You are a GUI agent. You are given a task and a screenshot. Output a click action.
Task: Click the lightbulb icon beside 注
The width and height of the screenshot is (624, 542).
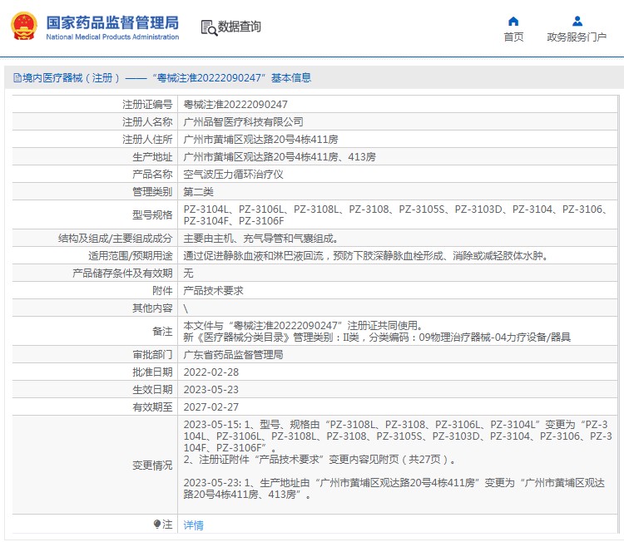tap(156, 525)
